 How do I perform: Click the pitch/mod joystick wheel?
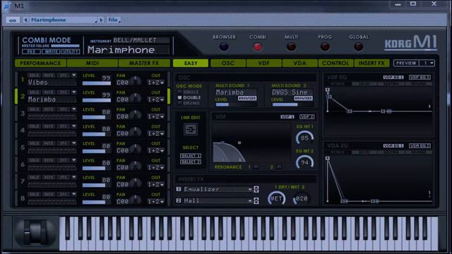(35, 233)
